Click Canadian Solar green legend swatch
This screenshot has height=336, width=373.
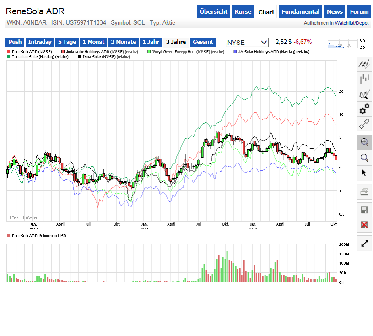[x=8, y=57]
